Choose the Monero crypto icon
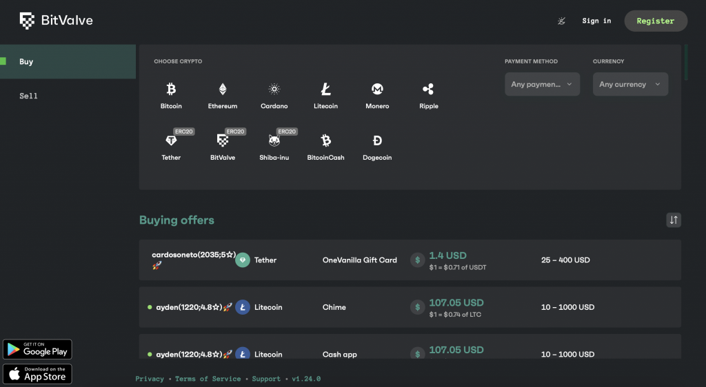 pyautogui.click(x=377, y=89)
